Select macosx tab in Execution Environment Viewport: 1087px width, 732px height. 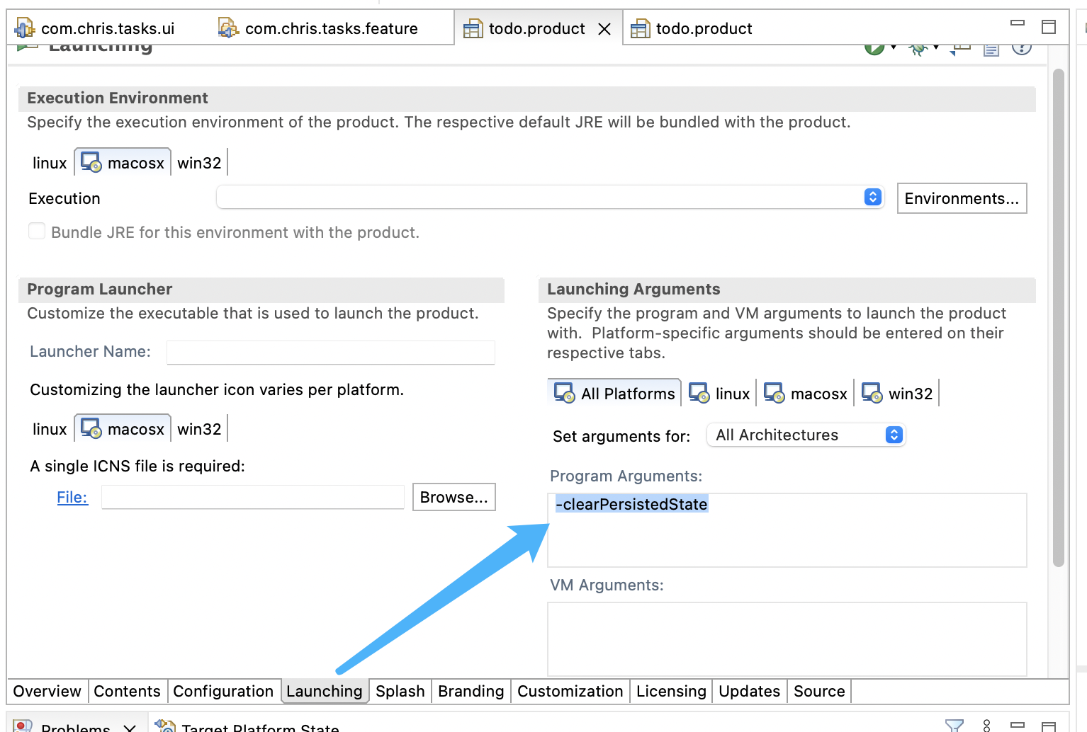pos(123,163)
